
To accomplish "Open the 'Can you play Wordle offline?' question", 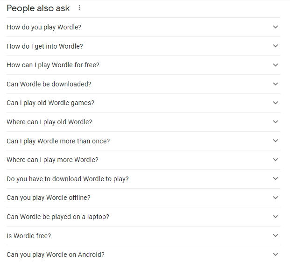I will pyautogui.click(x=49, y=198).
